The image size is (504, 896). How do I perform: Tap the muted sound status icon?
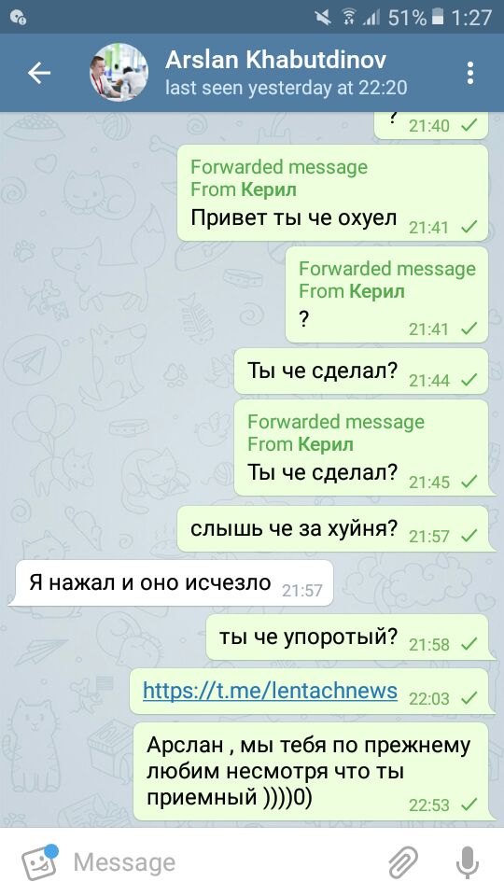click(x=323, y=18)
